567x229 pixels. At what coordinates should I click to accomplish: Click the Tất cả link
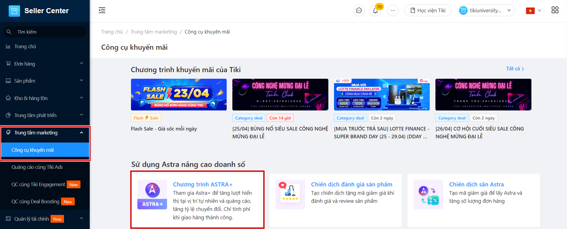(515, 69)
